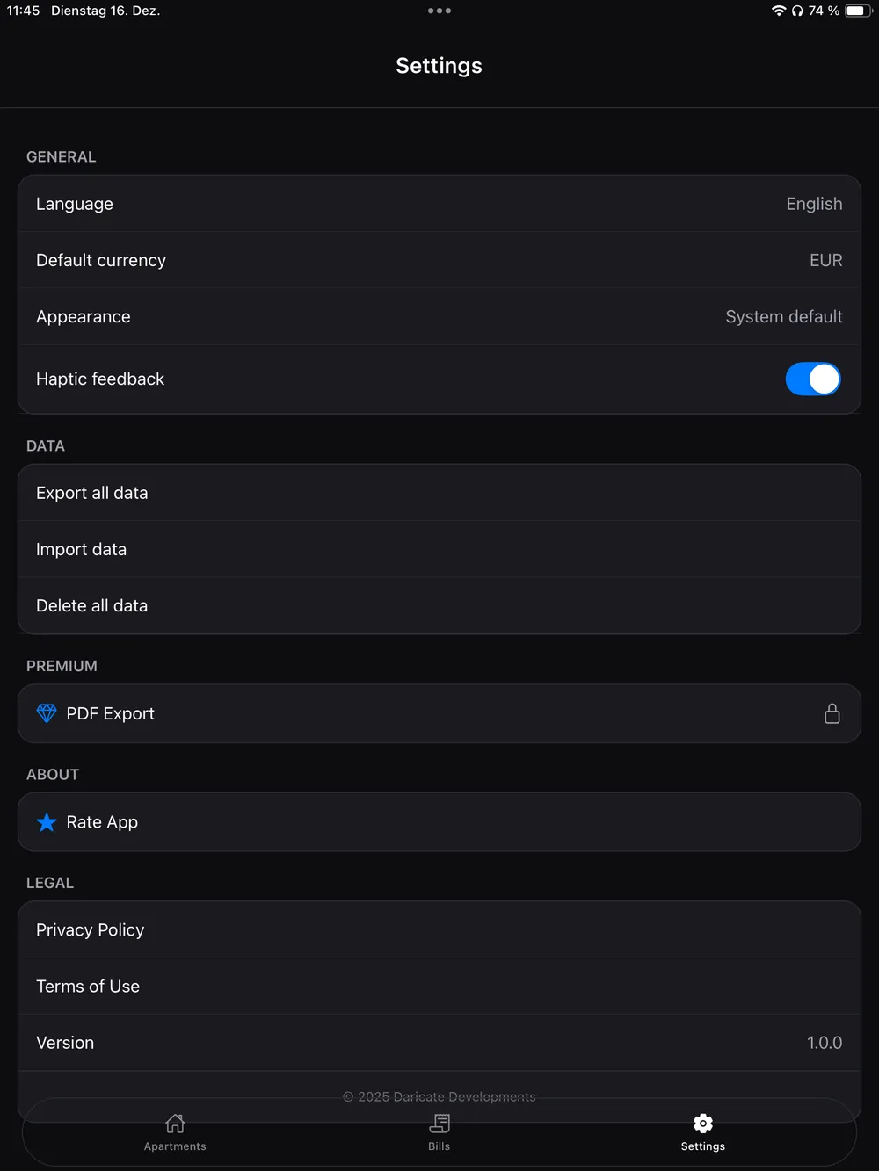Open the Privacy Policy link
The width and height of the screenshot is (879, 1171).
click(439, 929)
